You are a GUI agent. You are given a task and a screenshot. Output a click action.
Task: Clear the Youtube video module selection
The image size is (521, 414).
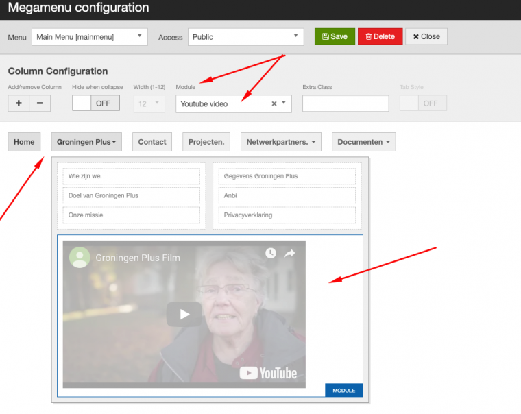(x=274, y=104)
